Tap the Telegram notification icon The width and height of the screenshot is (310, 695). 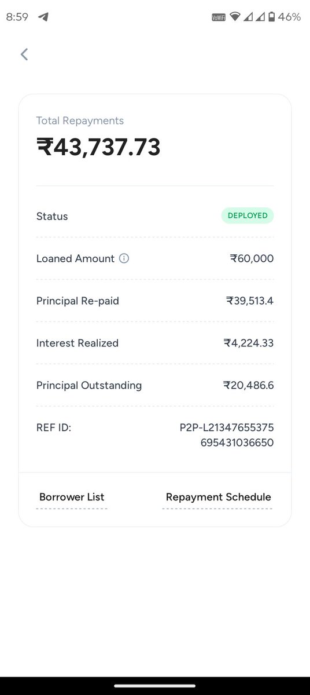pyautogui.click(x=42, y=17)
